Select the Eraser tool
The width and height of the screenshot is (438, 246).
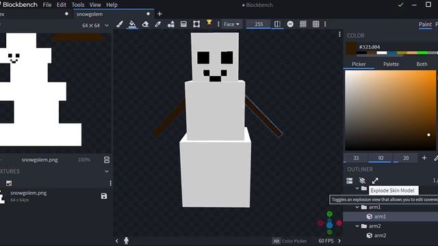pyautogui.click(x=145, y=24)
